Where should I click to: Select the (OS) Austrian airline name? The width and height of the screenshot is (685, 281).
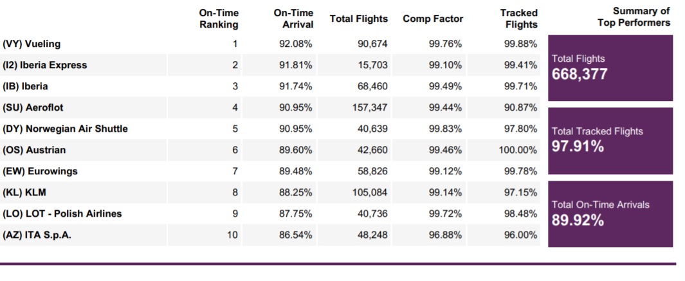[x=34, y=150]
